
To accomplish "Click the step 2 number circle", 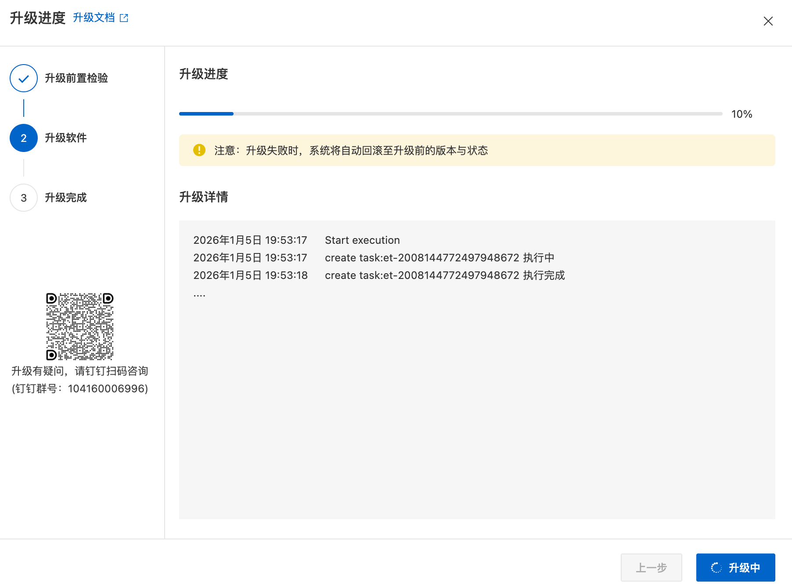I will [x=24, y=138].
